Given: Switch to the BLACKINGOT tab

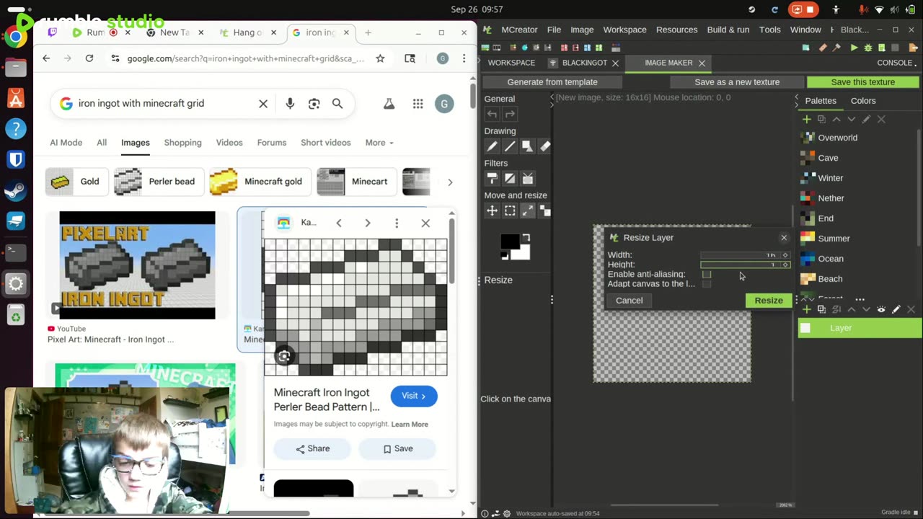Looking at the screenshot, I should click(584, 63).
